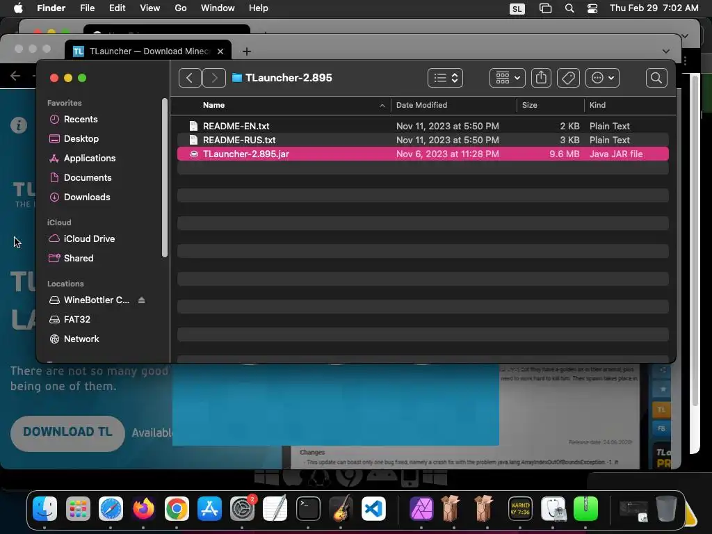This screenshot has width=712, height=534.
Task: Open Finder from the Dock
Action: tap(45, 508)
